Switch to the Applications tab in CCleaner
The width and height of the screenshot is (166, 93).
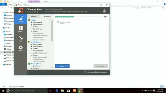click(x=47, y=16)
